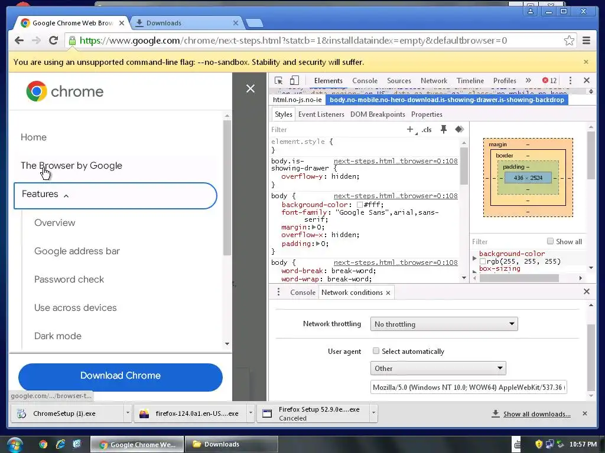
Task: Open the Downloads taskbar window button
Action: click(231, 444)
